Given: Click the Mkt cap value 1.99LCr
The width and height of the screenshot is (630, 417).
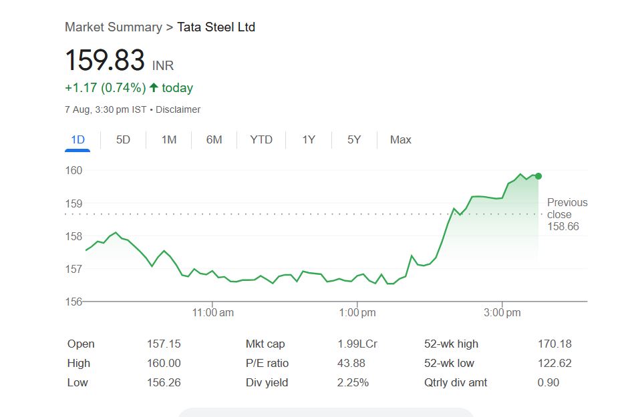Looking at the screenshot, I should coord(357,344).
